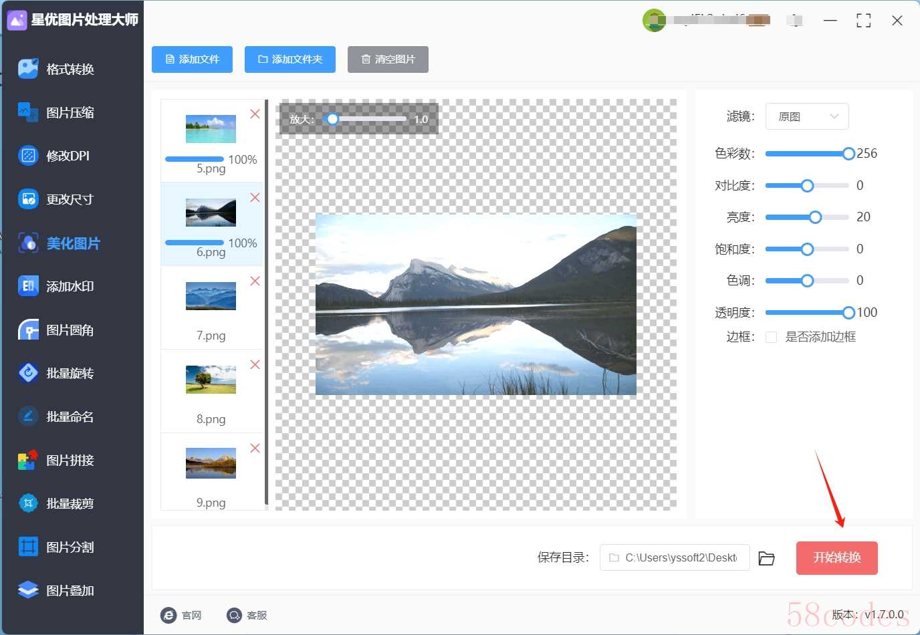
Task: Click the 饱和度 slider handle
Action: click(807, 249)
